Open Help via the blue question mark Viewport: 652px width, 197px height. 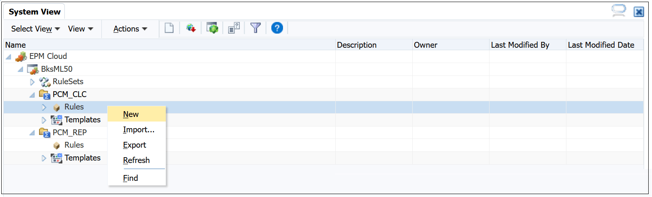pyautogui.click(x=277, y=28)
